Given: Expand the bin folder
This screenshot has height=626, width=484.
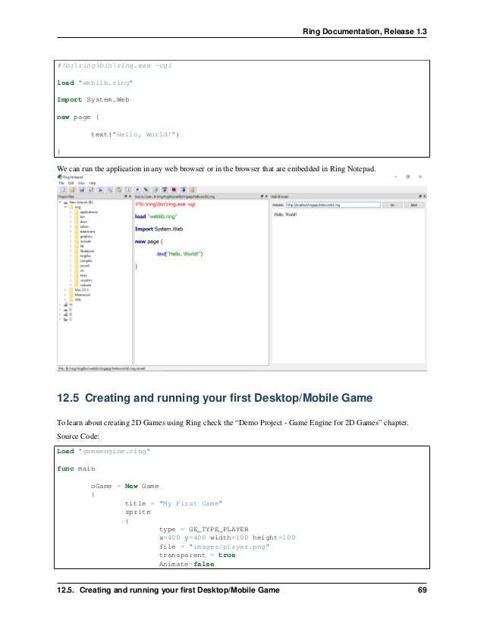Looking at the screenshot, I should coord(71,217).
